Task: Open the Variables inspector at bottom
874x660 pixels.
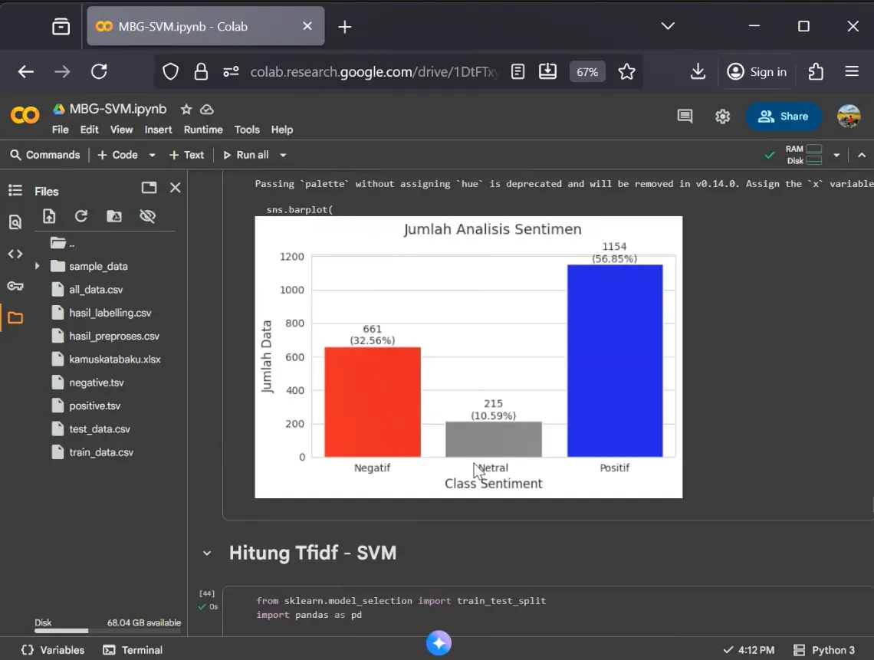Action: [x=51, y=649]
